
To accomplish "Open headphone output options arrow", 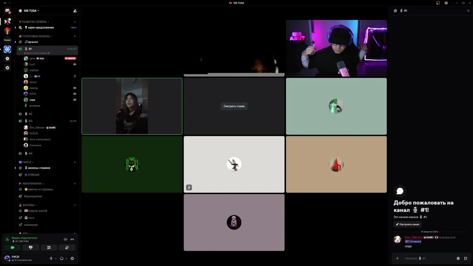I will (x=67, y=258).
